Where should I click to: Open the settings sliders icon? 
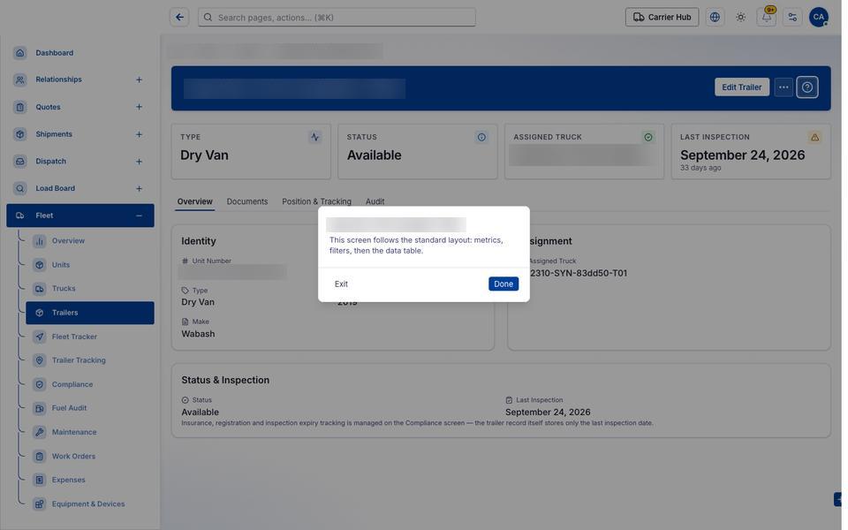click(792, 18)
